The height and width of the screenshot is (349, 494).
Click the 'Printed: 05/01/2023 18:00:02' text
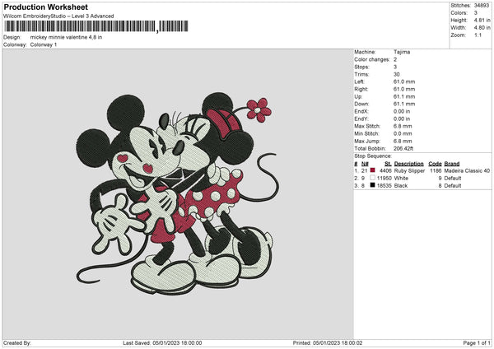coord(328,342)
